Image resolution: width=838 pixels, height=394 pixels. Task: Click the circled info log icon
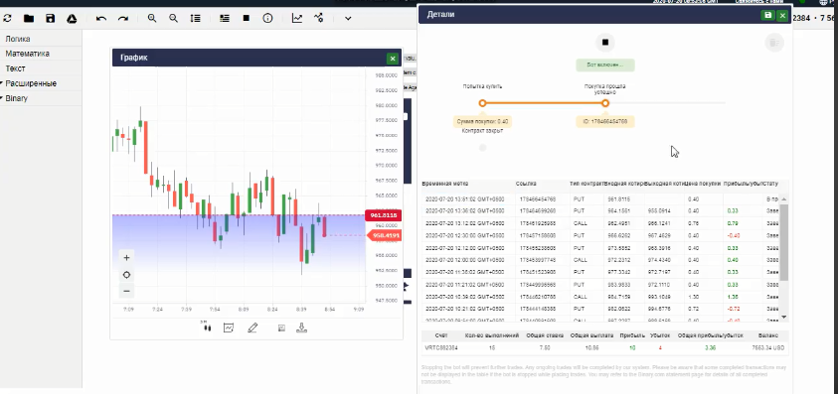[x=267, y=18]
